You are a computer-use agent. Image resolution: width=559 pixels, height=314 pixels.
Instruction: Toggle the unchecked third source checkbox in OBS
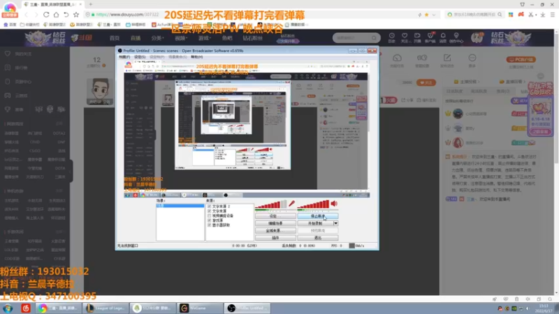click(x=209, y=216)
